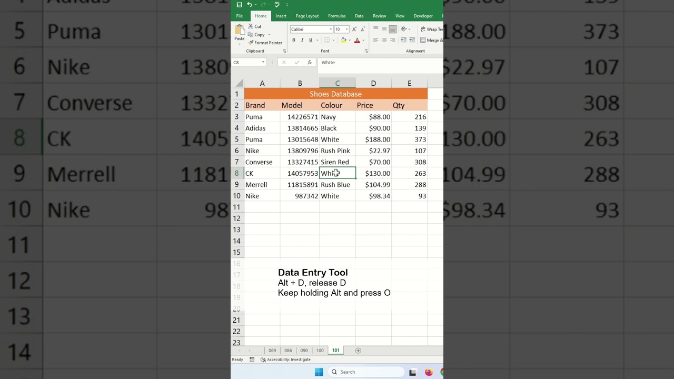Click the Wrap Text button
Viewport: 674px width, 379px height.
(432, 29)
